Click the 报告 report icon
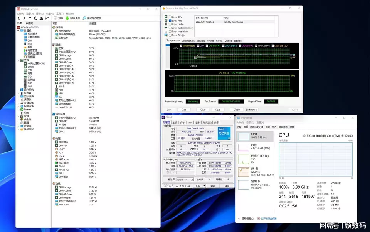 coord(55,18)
